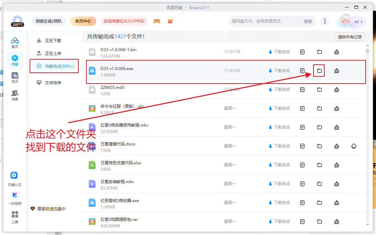
Task: Click scrollbar up arrow in file list
Action: coord(367,45)
